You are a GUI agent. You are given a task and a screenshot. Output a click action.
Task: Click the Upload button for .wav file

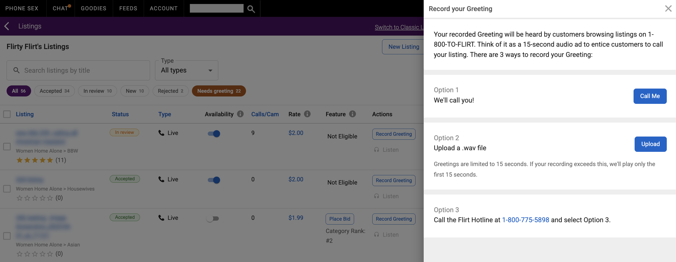coord(650,144)
